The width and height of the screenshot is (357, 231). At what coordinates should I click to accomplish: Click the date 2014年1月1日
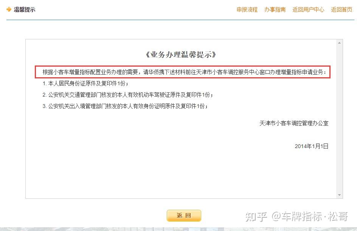coord(312,146)
